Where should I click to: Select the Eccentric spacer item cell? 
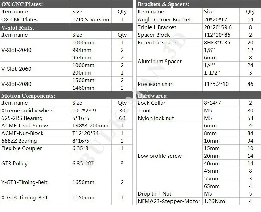tap(169, 43)
